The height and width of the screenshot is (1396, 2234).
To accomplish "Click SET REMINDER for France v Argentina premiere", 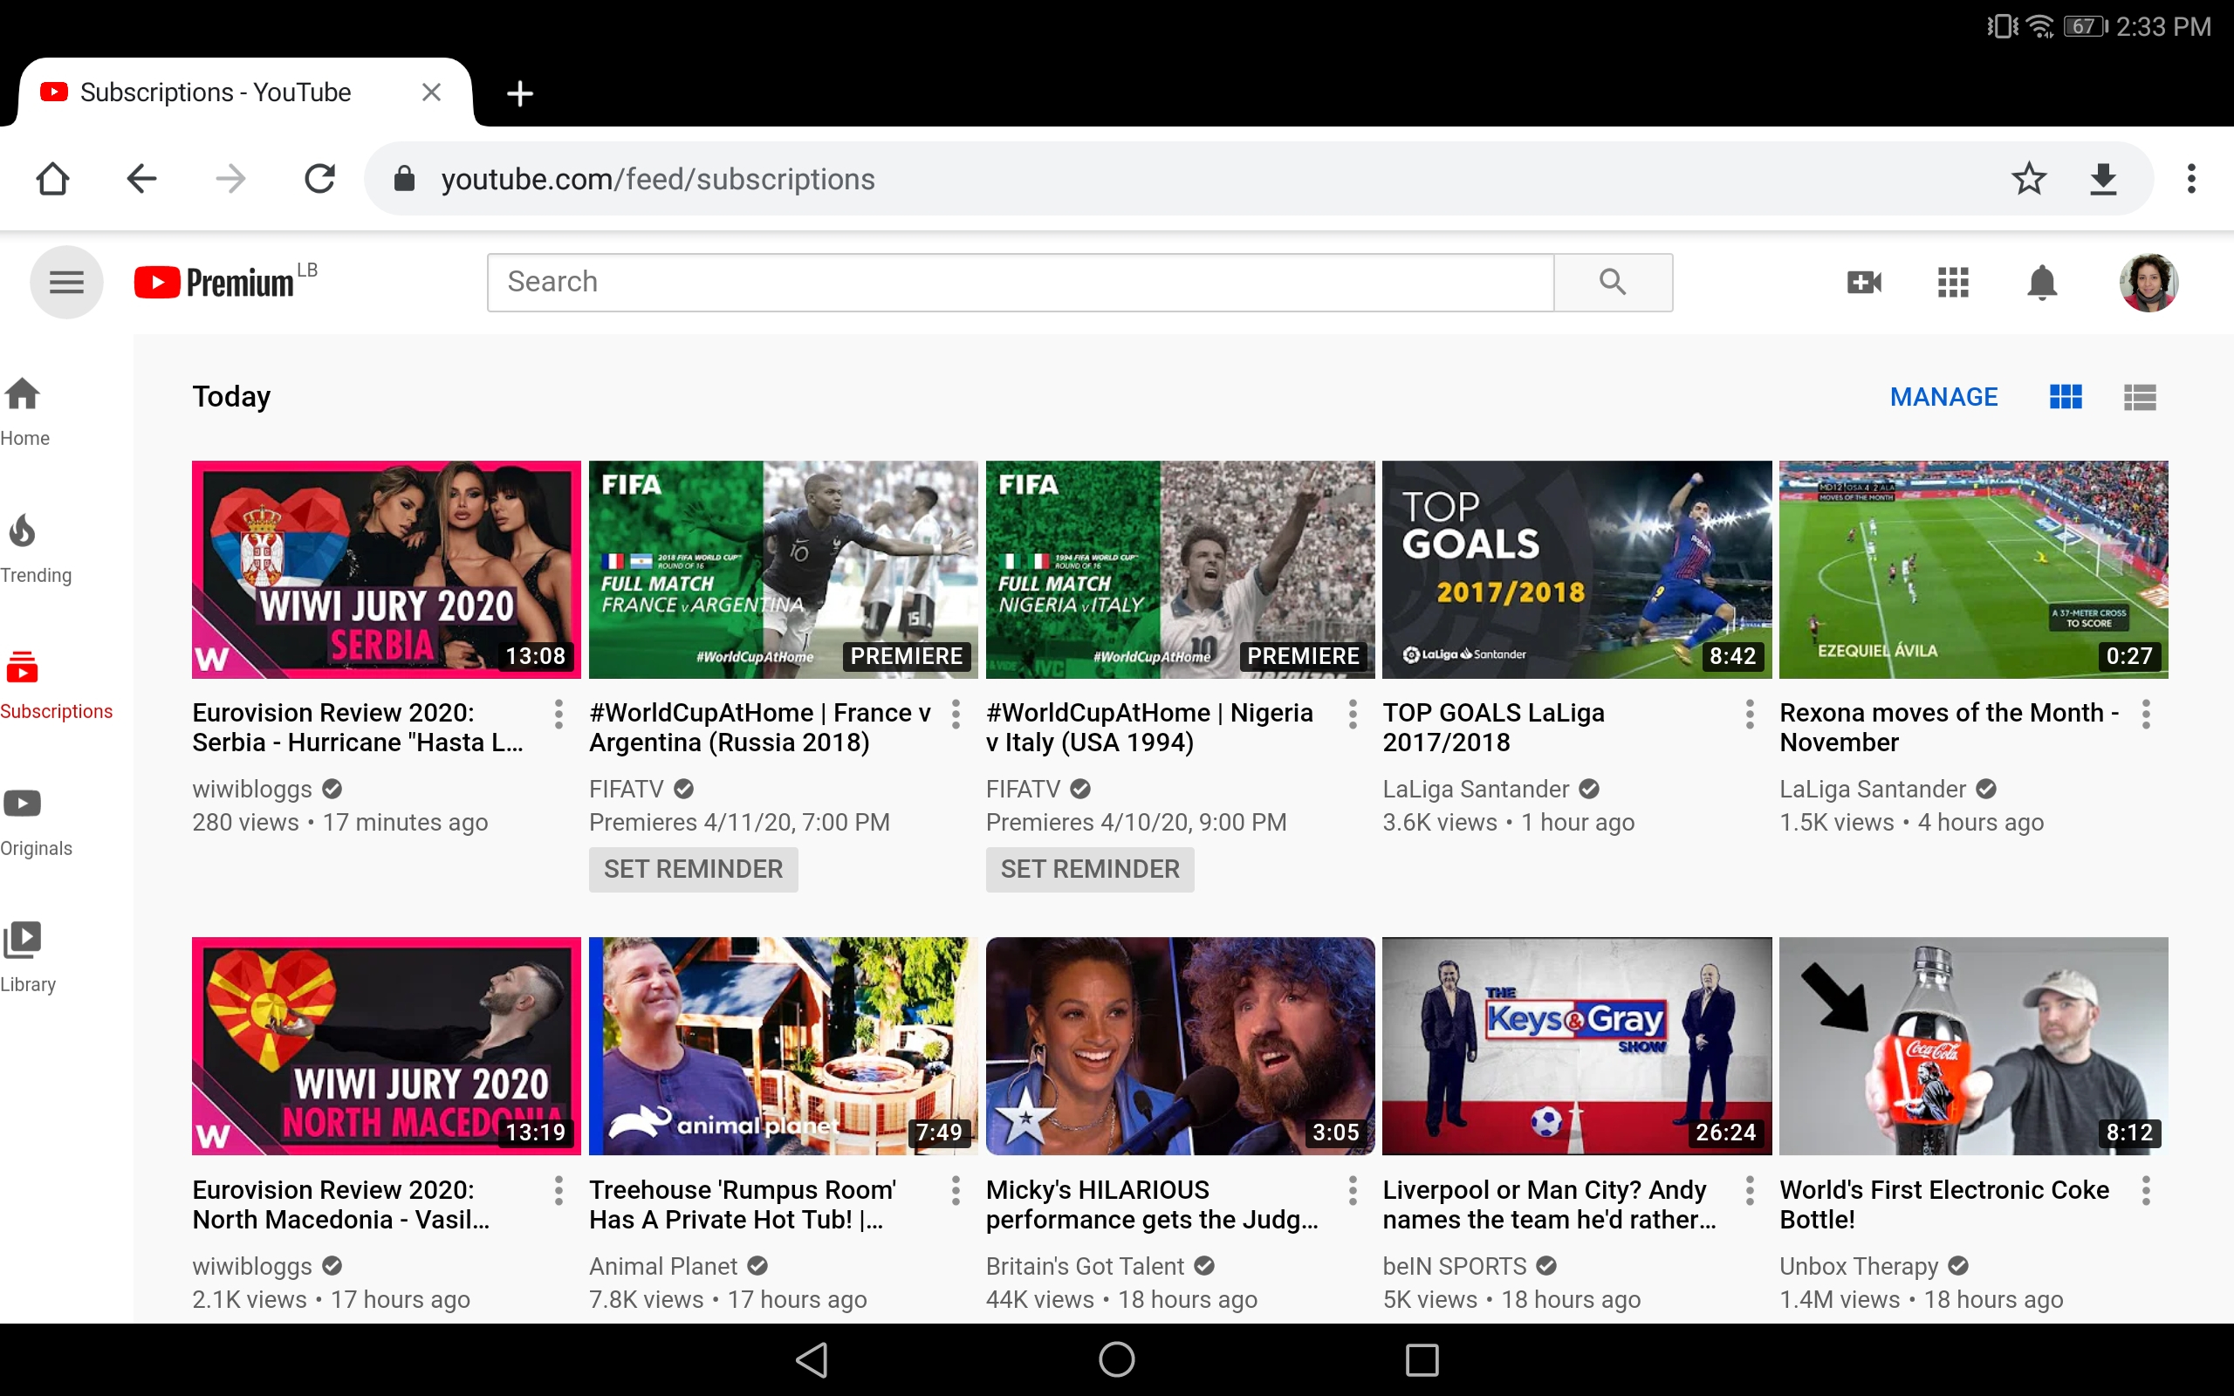I will coord(693,868).
